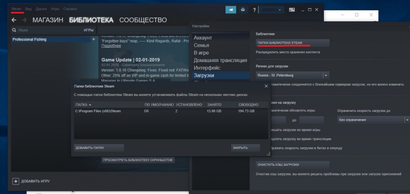Close the Папки библиотеки Steam dialog with X

click(266, 86)
